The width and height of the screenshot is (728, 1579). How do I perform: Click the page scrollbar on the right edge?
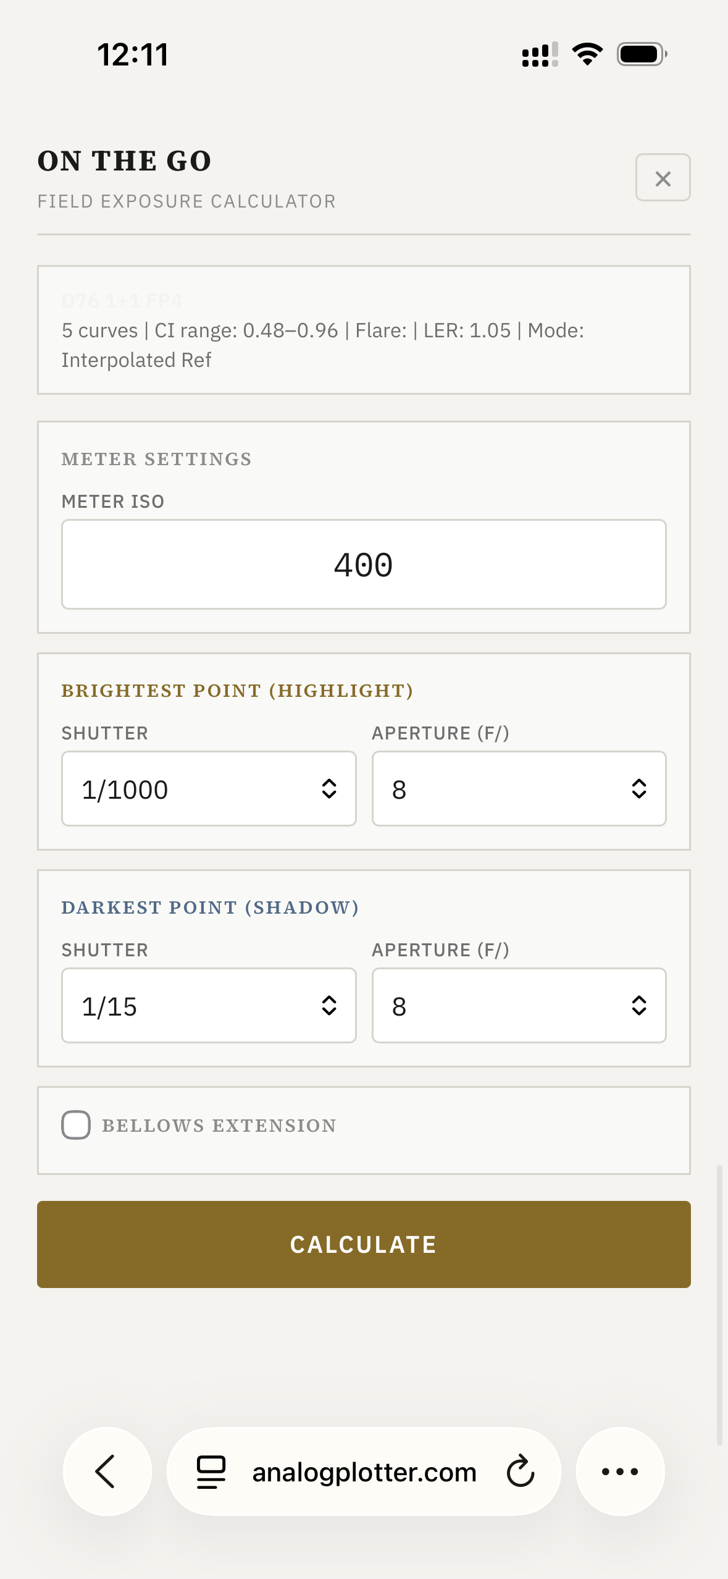pyautogui.click(x=719, y=1305)
